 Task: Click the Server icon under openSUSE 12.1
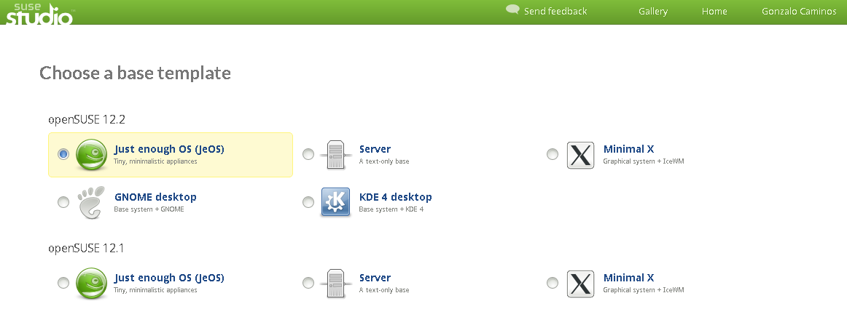coord(335,284)
